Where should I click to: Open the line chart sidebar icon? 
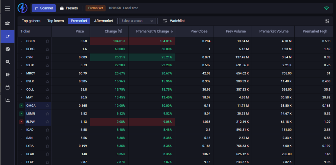coord(8,100)
